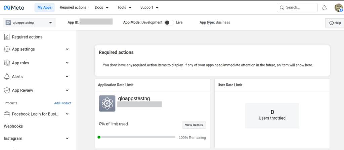Click the 'Application Rate Limit' heading
This screenshot has height=150, width=344.
click(116, 85)
